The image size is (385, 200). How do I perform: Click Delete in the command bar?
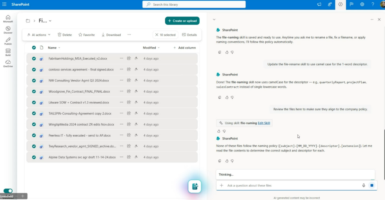tap(65, 35)
